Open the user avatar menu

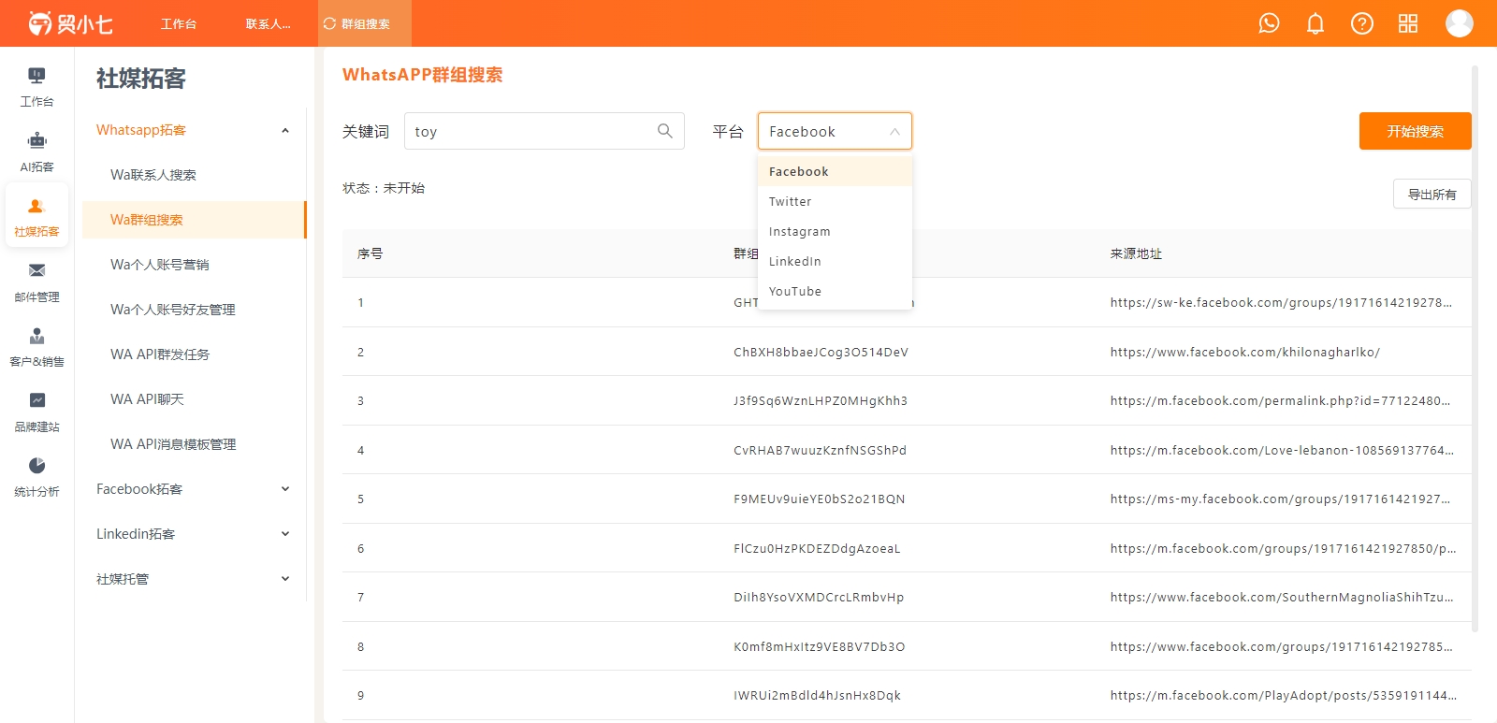pos(1460,23)
